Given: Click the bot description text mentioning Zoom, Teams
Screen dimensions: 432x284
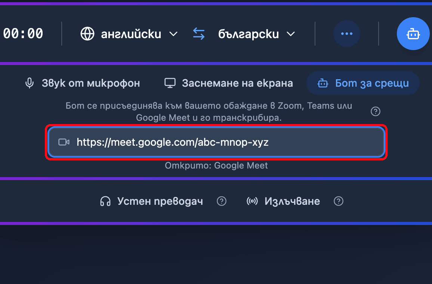Looking at the screenshot, I should point(209,112).
